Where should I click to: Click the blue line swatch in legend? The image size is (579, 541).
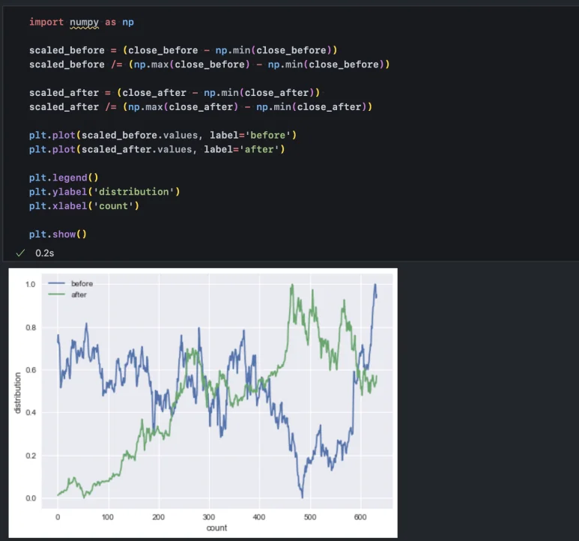click(57, 284)
